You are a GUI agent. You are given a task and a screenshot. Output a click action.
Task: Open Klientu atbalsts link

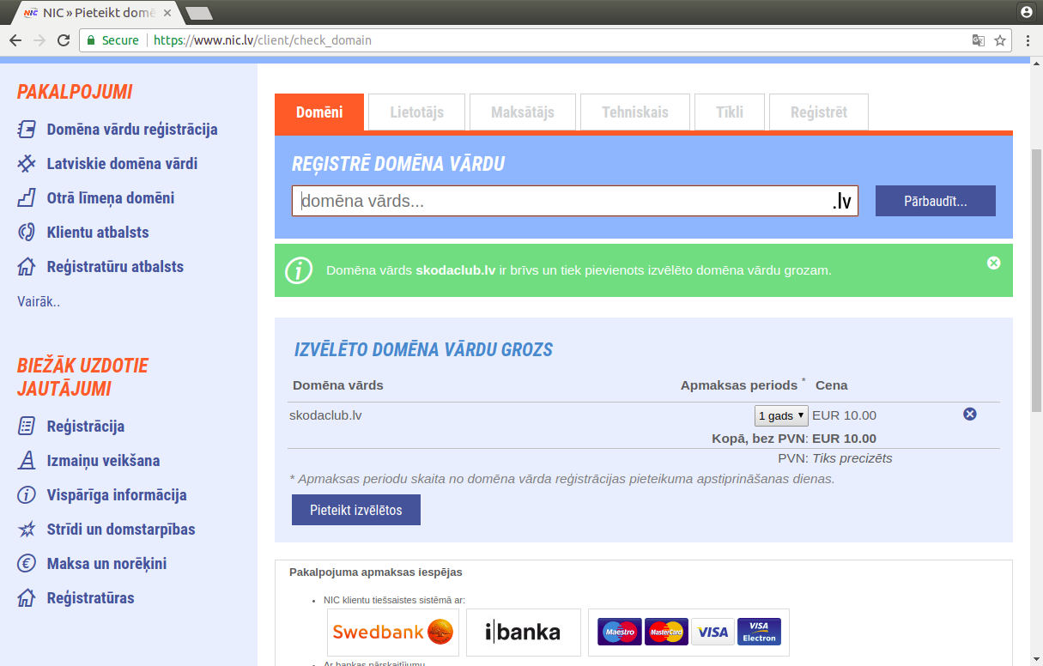tap(98, 233)
